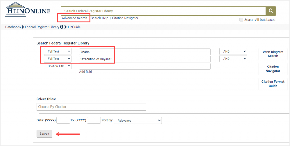Expand the Sort by Relevance dropdown
Screen dimensions: 290x146
pyautogui.click(x=138, y=121)
